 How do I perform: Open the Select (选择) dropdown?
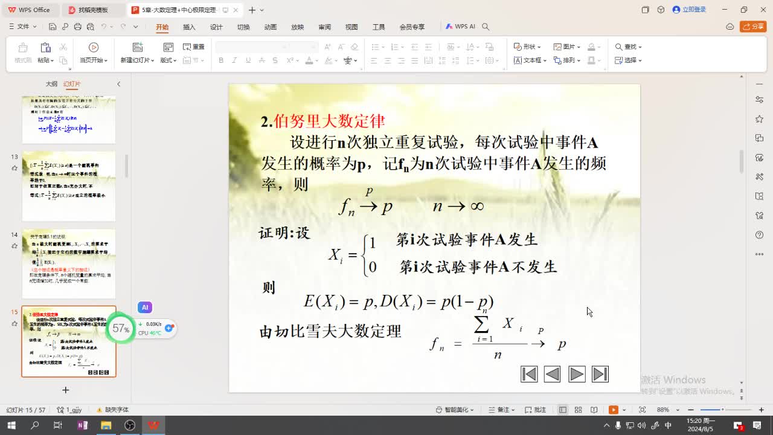628,60
